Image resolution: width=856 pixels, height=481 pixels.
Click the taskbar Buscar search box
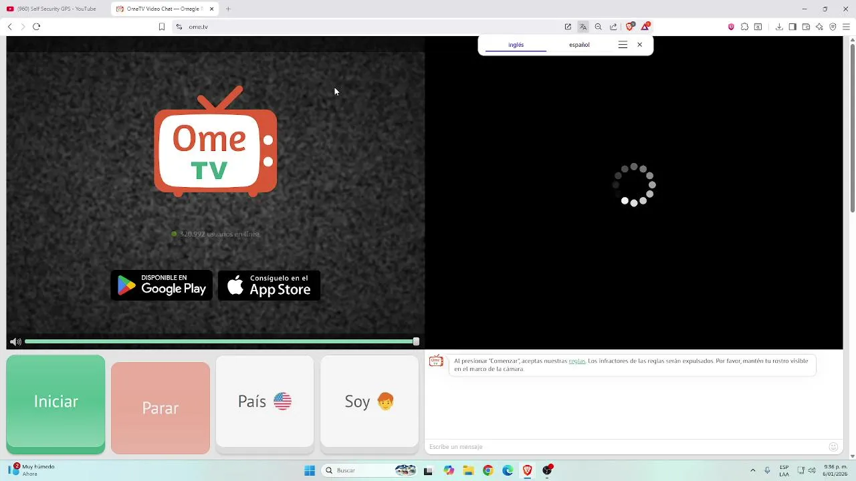click(370, 470)
